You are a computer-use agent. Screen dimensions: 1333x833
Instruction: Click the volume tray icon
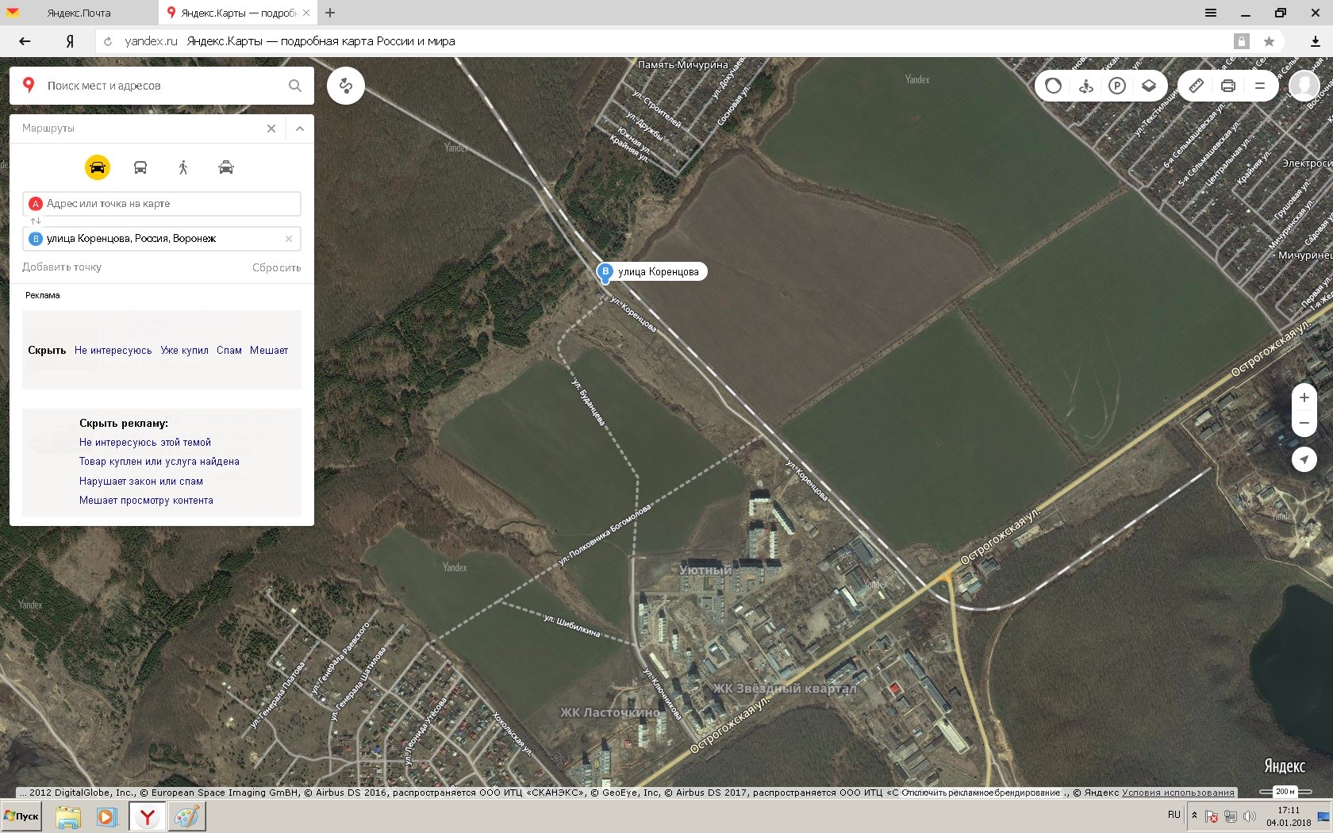click(1250, 816)
